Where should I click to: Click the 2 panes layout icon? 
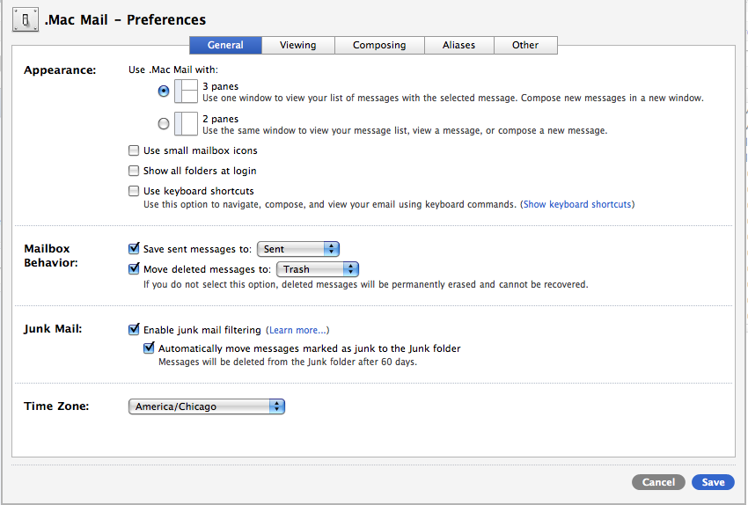(186, 123)
